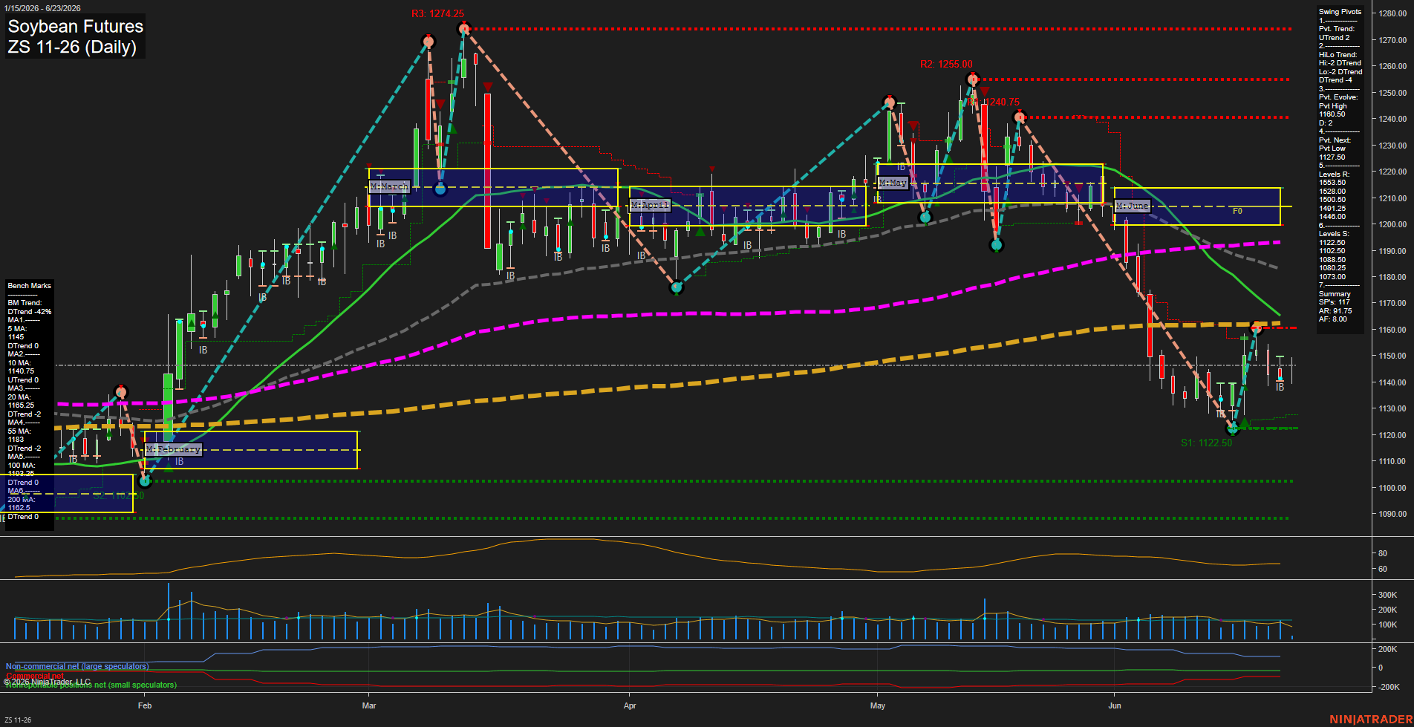
Task: Select the '1553.50' resistance level value
Action: [x=1332, y=183]
